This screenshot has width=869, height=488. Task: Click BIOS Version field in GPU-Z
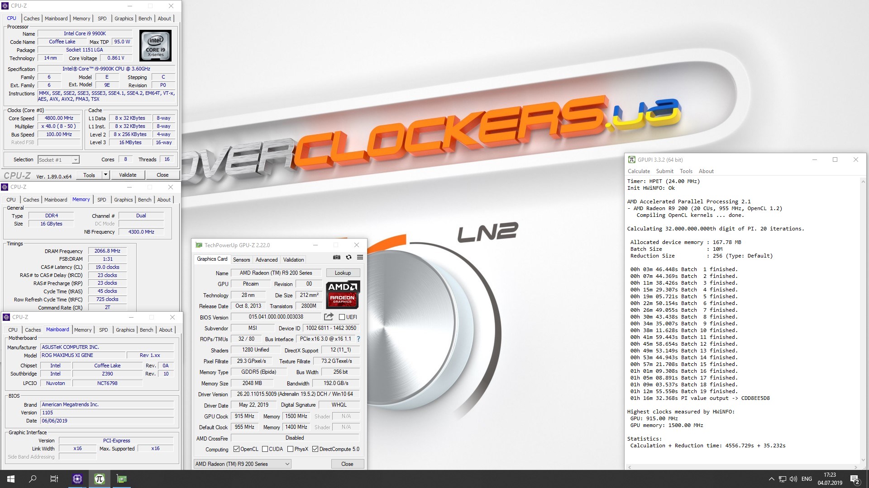pos(276,317)
